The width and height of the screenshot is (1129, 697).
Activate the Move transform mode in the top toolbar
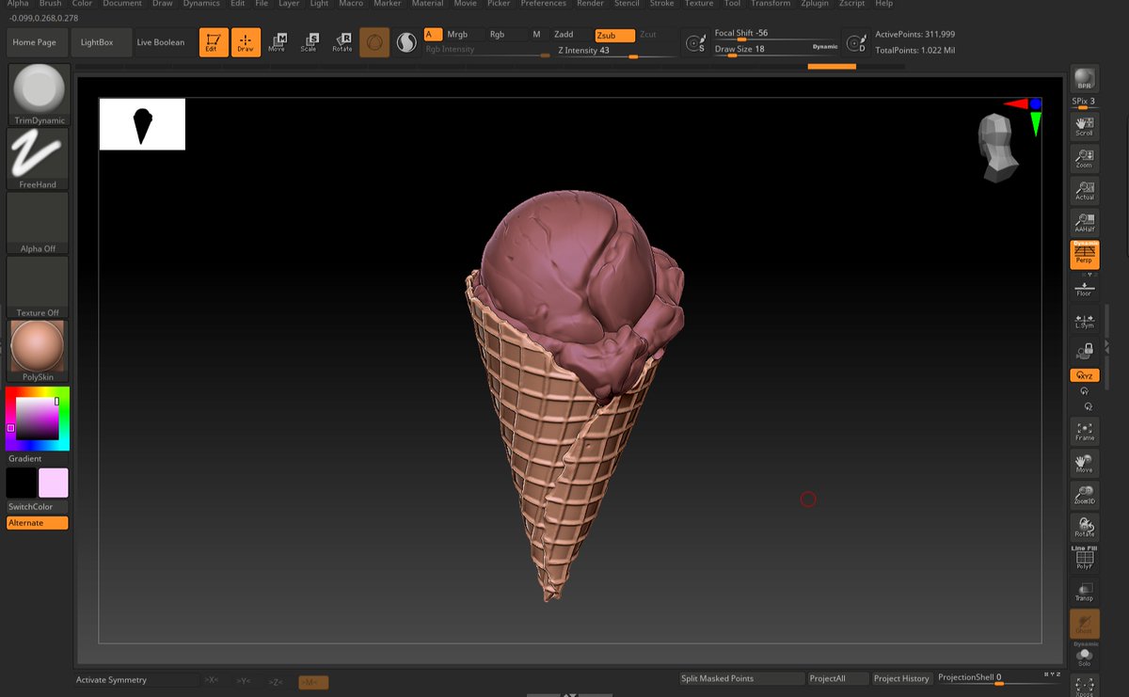tap(277, 42)
